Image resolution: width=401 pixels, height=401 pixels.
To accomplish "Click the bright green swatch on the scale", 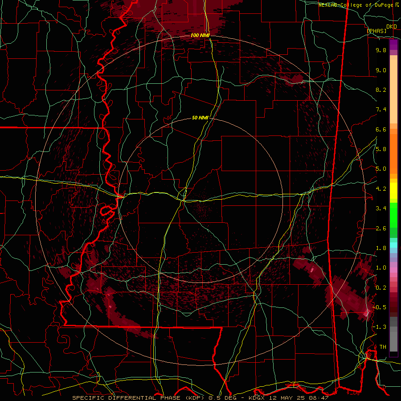I will [x=393, y=215].
